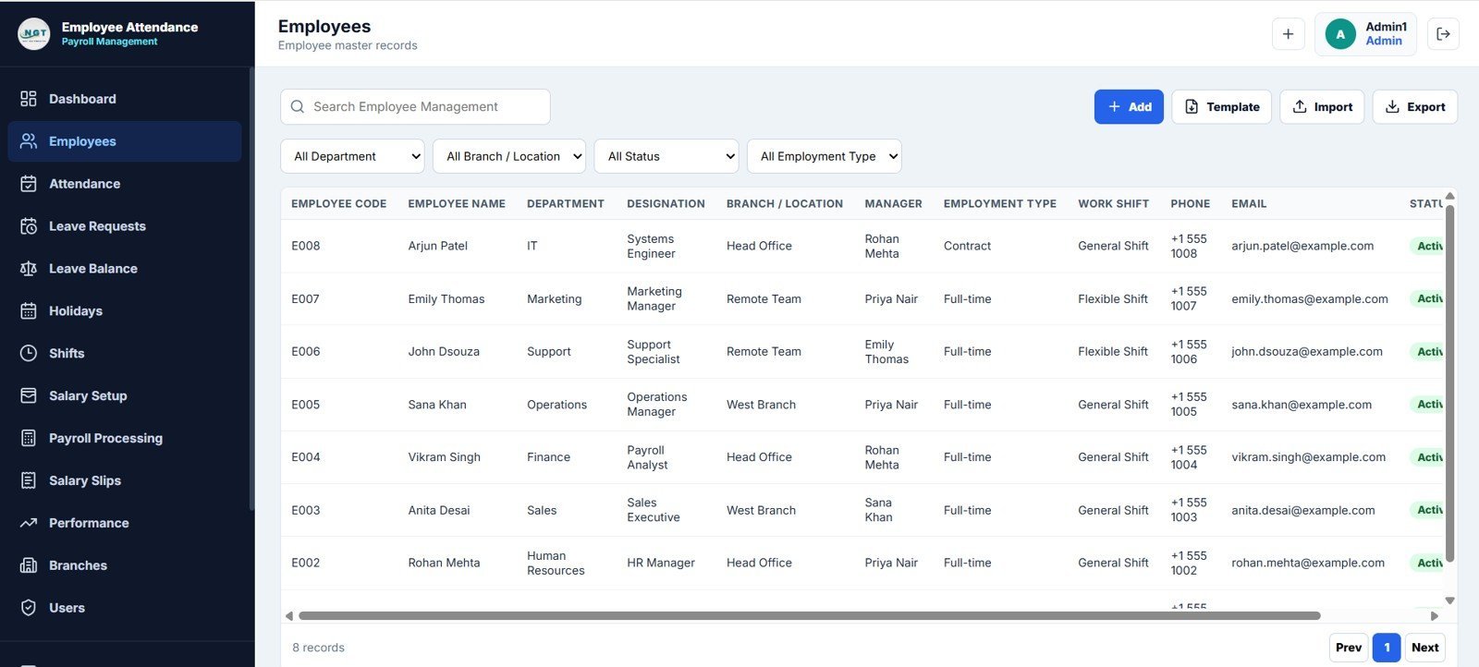Select page 1 in pagination

pyautogui.click(x=1387, y=648)
